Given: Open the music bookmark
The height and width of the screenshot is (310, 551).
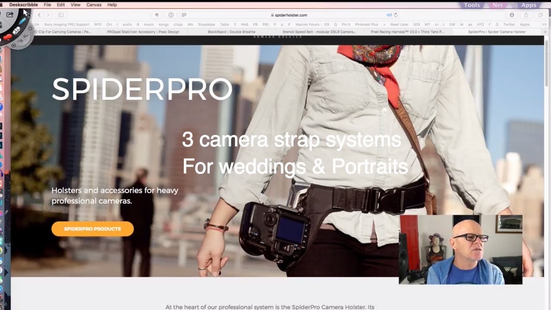Looking at the screenshot, I should (149, 25).
